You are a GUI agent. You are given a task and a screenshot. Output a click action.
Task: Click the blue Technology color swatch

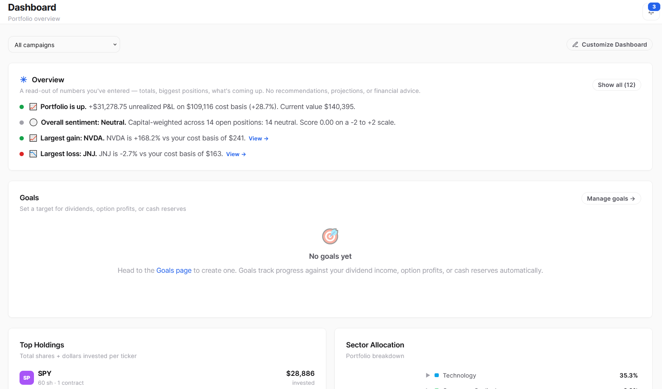437,375
